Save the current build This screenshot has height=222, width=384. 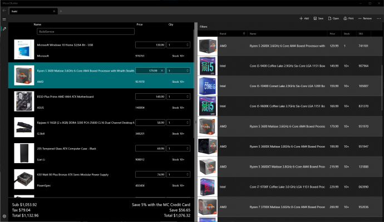(318, 18)
